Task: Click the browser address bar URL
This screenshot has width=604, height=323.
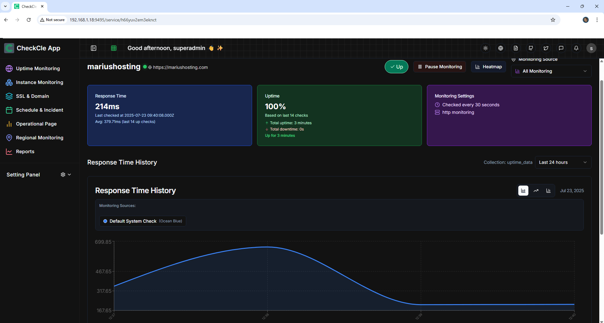Action: tap(113, 20)
